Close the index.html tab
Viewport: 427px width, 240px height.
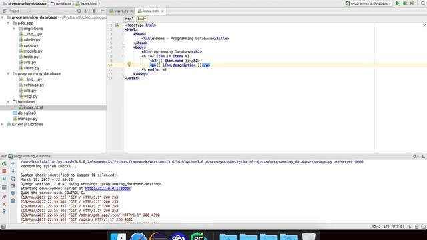pyautogui.click(x=163, y=11)
